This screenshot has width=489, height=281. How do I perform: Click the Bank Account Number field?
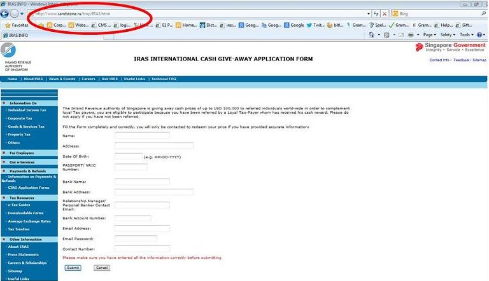pyautogui.click(x=132, y=218)
